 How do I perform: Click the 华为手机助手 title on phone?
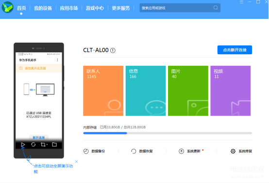click(28, 60)
